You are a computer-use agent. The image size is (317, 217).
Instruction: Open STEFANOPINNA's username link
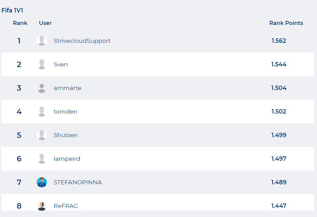pos(78,182)
